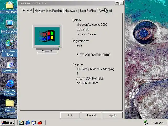Close the System Properties dialog

121,3
